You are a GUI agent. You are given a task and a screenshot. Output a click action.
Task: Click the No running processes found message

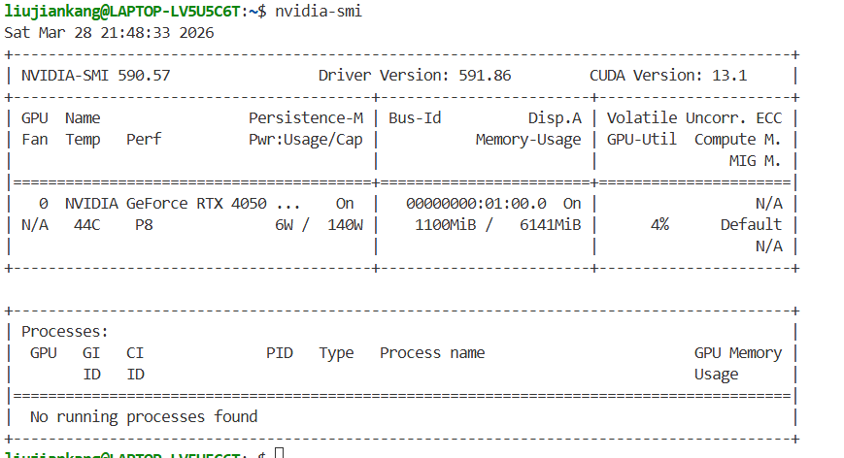click(144, 416)
